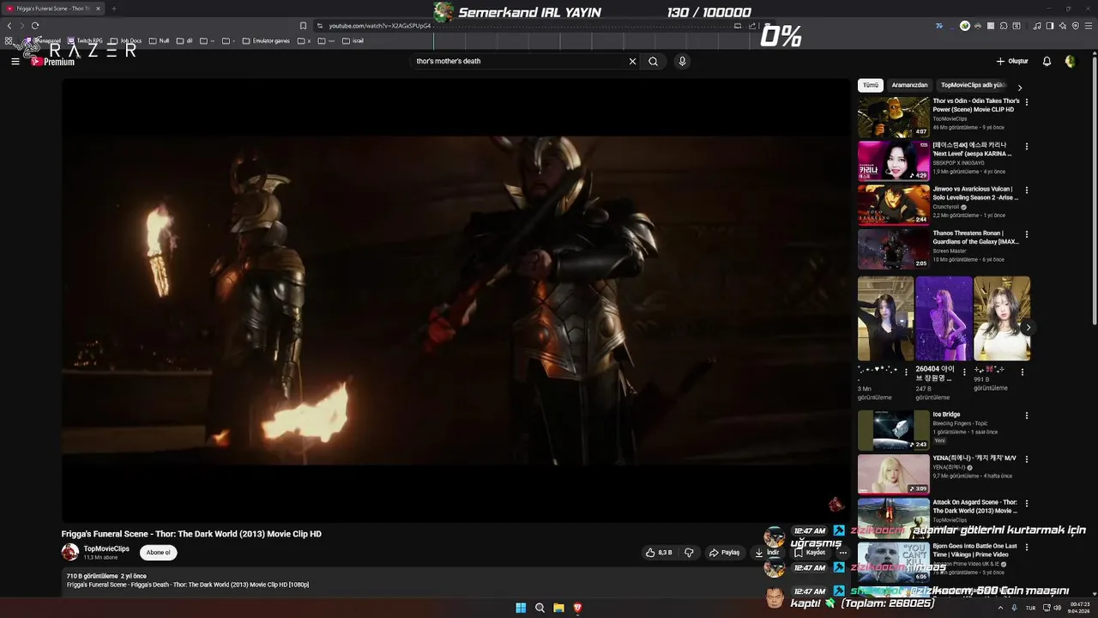
Task: Like the video (8,3 B thumbs up)
Action: pyautogui.click(x=659, y=553)
